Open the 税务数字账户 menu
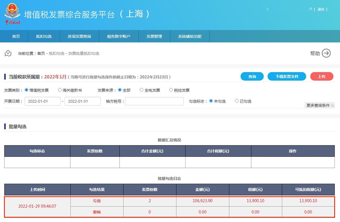 119,36
